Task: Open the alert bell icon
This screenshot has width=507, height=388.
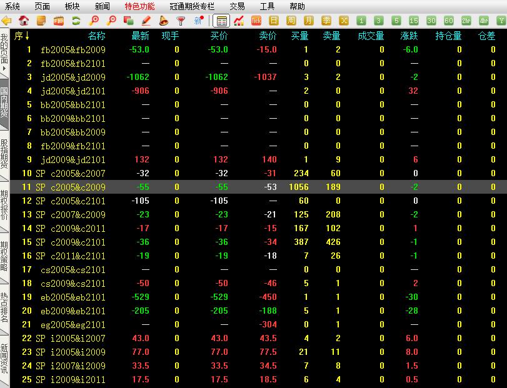Action: coord(163,21)
